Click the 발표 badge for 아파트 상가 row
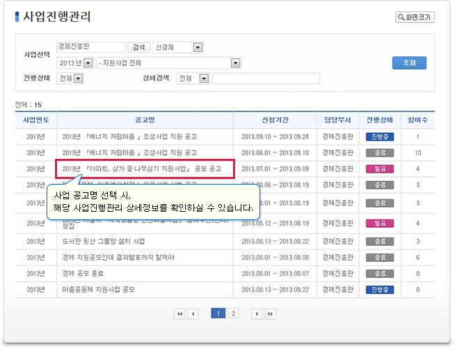455x349 pixels. 380,169
